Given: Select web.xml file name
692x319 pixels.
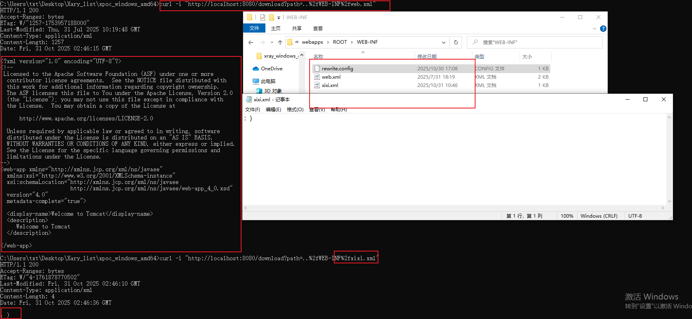Looking at the screenshot, I should 331,77.
